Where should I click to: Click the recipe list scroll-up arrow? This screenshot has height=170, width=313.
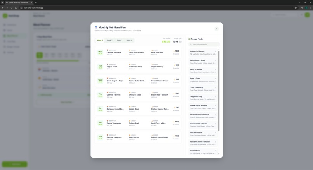click(219, 50)
